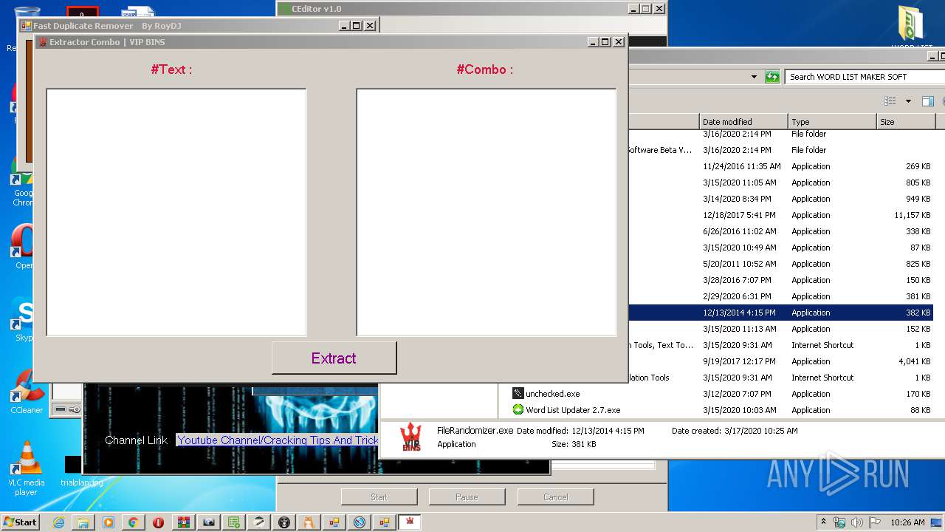The height and width of the screenshot is (532, 945).
Task: Click the refresh button in Explorer address bar
Action: pyautogui.click(x=772, y=77)
